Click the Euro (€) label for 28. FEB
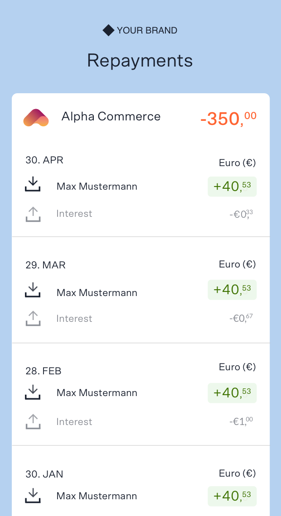 237,367
